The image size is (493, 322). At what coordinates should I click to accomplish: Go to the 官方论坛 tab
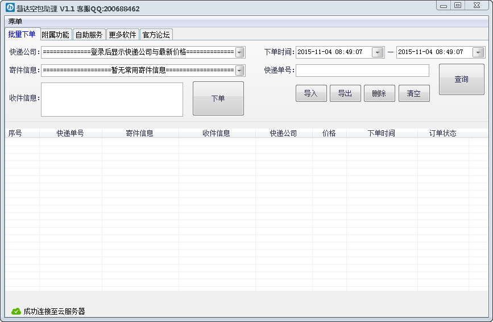tap(156, 35)
